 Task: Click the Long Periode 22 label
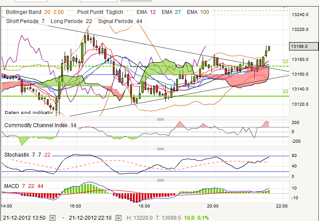pos(71,21)
